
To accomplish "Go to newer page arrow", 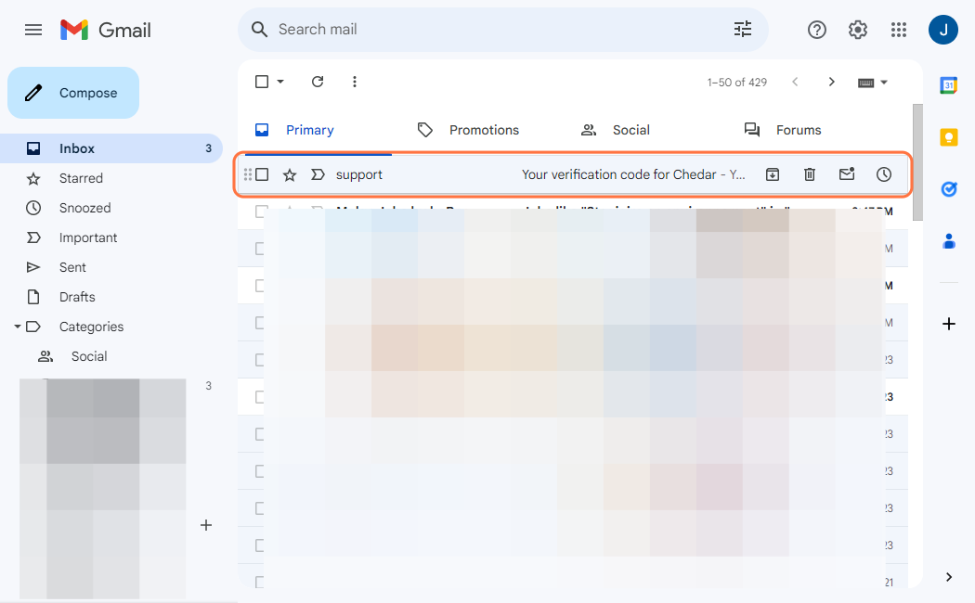I will (795, 82).
